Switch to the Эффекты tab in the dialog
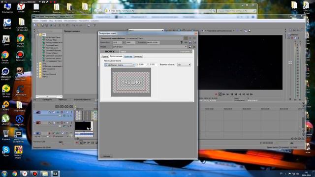Image resolution: width=315 pixels, height=177 pixels. (138, 57)
